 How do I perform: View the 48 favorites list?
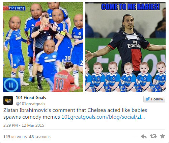click(40, 137)
